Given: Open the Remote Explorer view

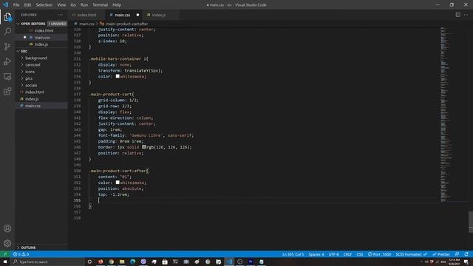Looking at the screenshot, I should (7, 76).
